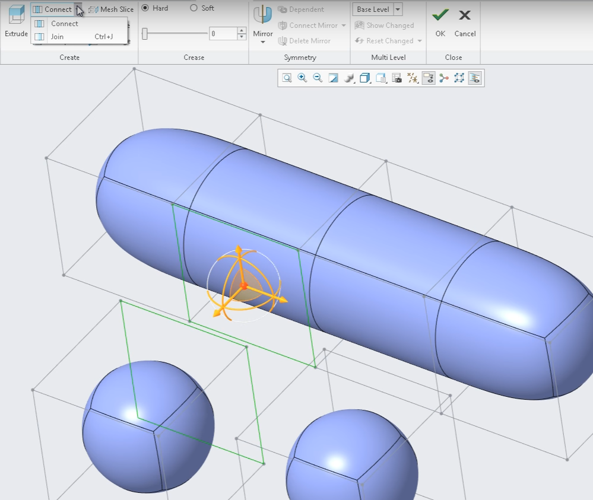This screenshot has height=500, width=593.
Task: Choose Connect from the dropdown list
Action: coord(64,24)
